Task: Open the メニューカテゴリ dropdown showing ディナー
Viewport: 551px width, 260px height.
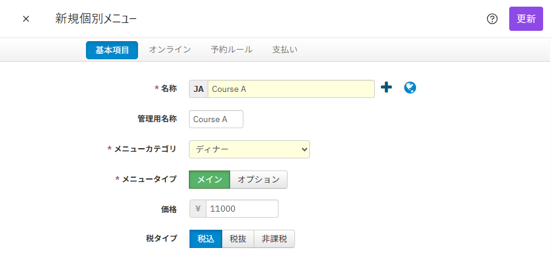Action: pyautogui.click(x=249, y=149)
